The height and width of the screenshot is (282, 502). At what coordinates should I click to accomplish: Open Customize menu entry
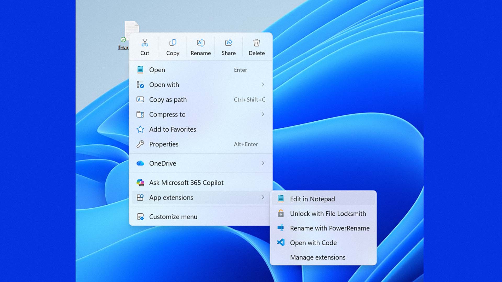point(201,217)
